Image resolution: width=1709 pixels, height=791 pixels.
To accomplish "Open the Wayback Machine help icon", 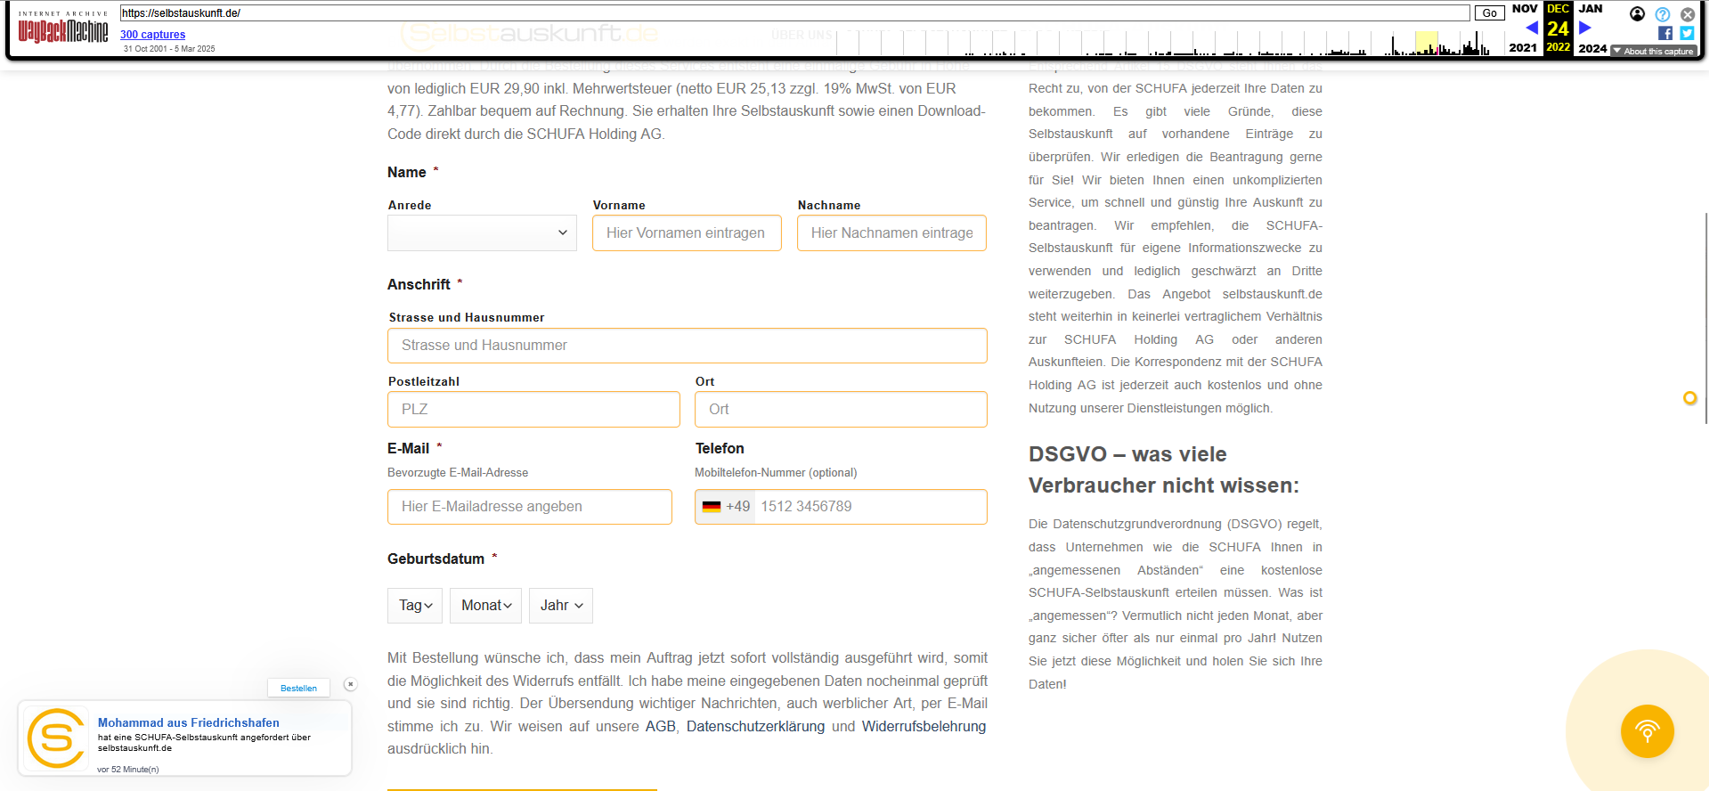I will coord(1662,14).
